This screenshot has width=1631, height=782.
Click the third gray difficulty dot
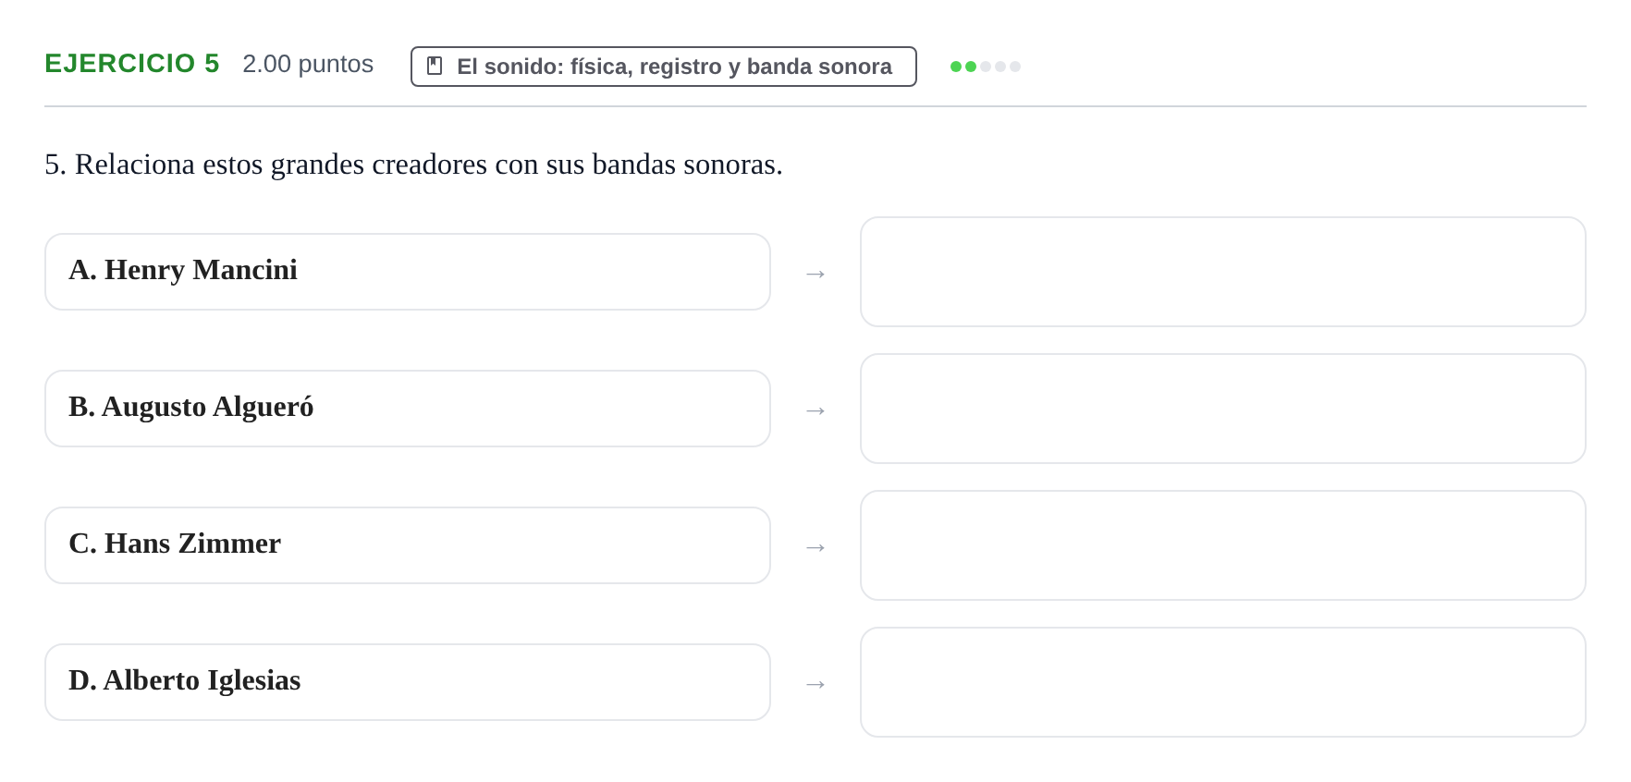pos(986,67)
